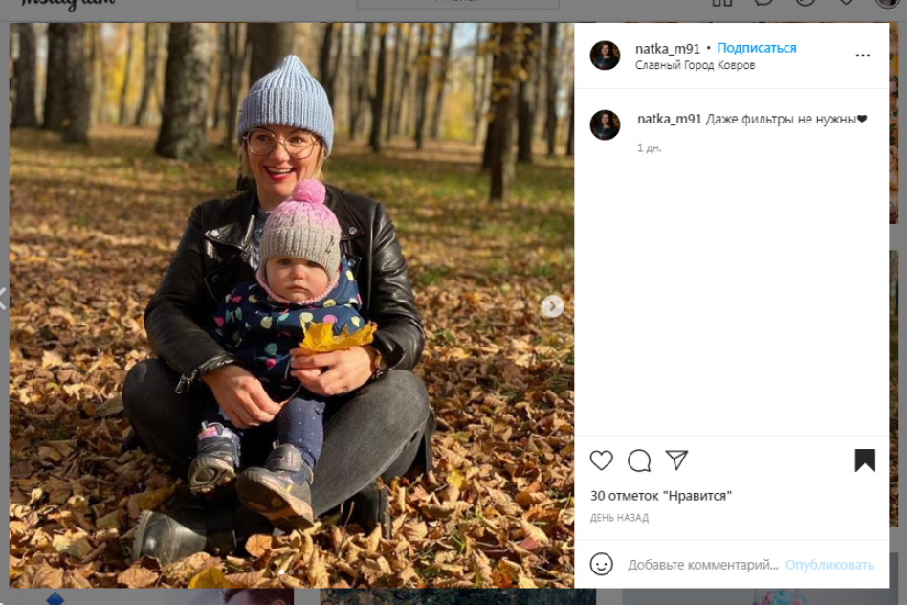907x605 pixels.
Task: Open natka_m91 profile from header username
Action: click(x=668, y=48)
